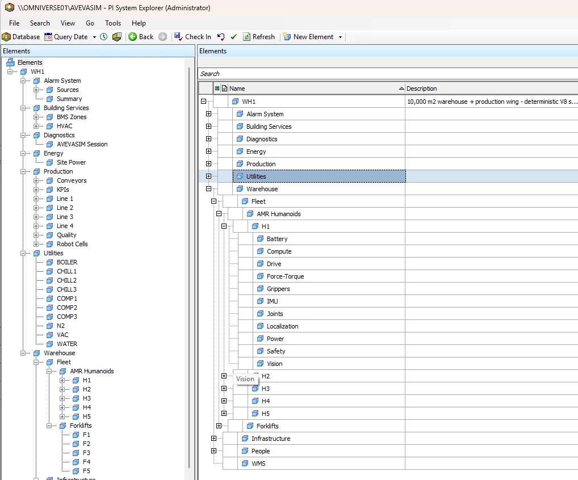Click the Back button label
This screenshot has height=480, width=578.
[x=146, y=37]
